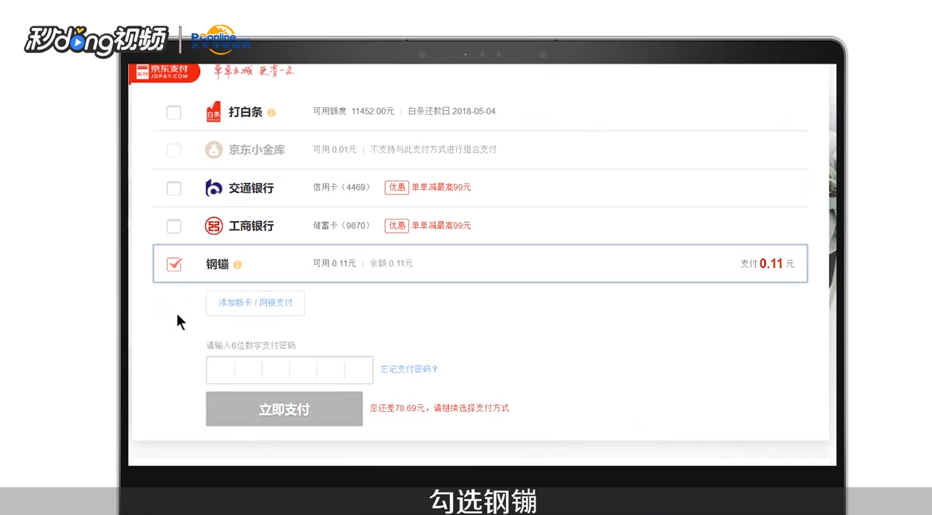The image size is (932, 515).
Task: Click the 交通银行 label
Action: (251, 188)
